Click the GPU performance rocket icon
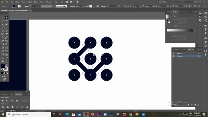208x117 pixels. [77, 2]
